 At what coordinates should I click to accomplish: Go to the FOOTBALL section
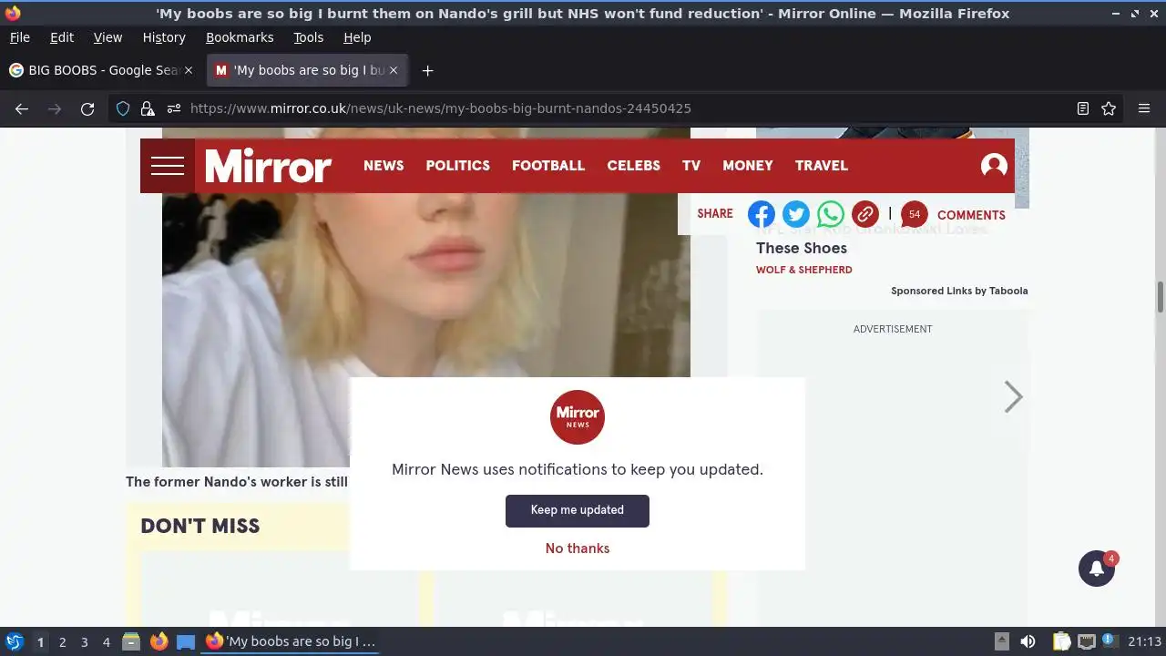click(x=548, y=166)
